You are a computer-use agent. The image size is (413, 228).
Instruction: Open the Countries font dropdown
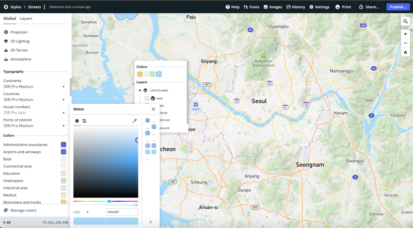click(x=34, y=100)
